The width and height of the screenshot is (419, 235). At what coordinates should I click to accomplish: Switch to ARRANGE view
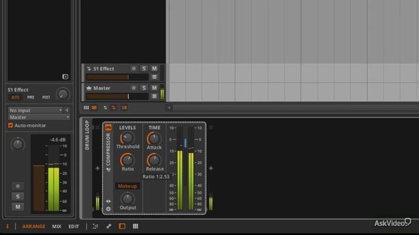pos(34,227)
